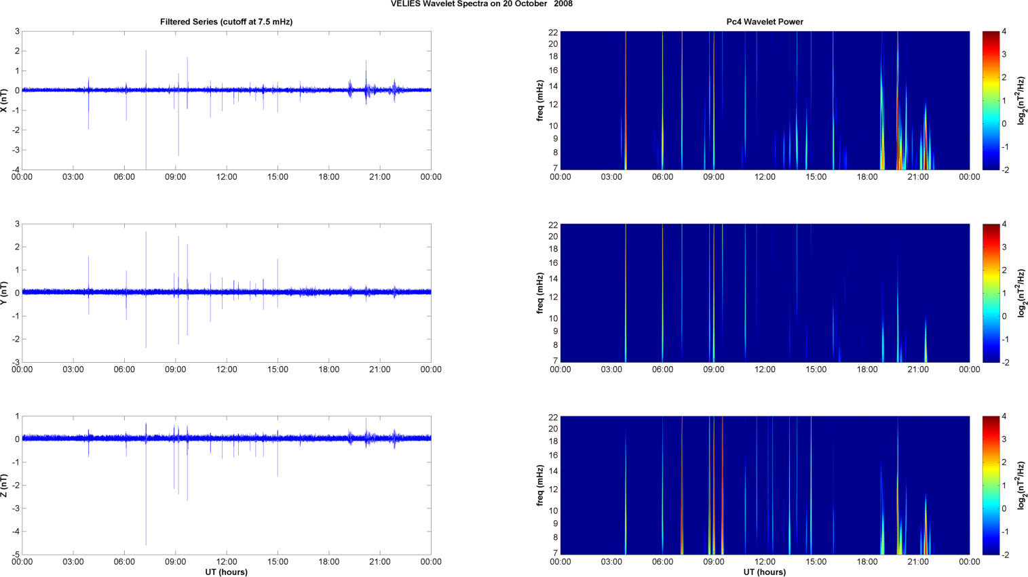The width and height of the screenshot is (1028, 577).
Task: Select the Y (nT) axis label
Action: (5, 293)
